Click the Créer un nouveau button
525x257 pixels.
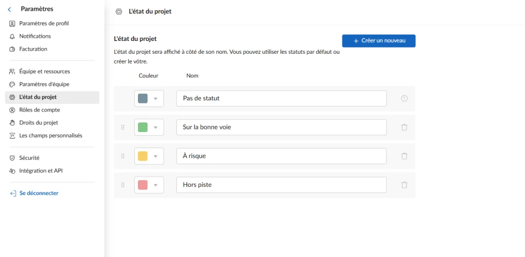pos(379,41)
